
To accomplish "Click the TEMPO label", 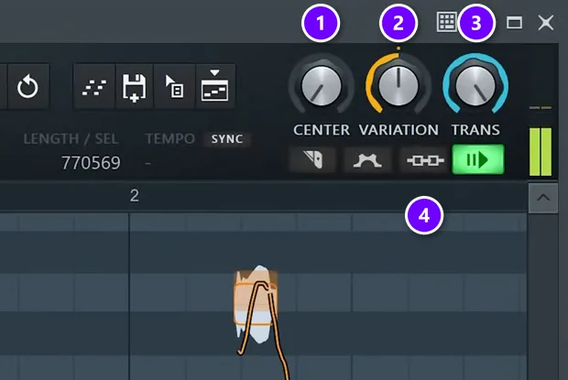I will coord(170,138).
